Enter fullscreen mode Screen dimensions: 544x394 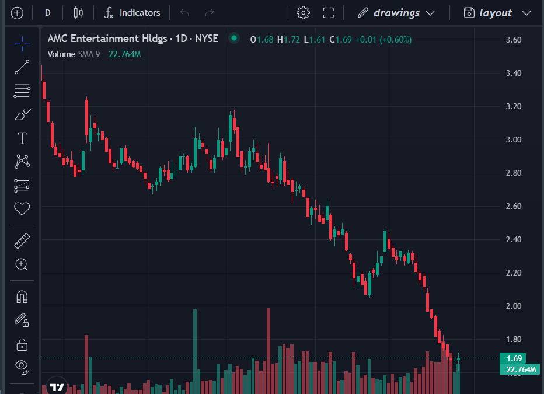point(329,13)
